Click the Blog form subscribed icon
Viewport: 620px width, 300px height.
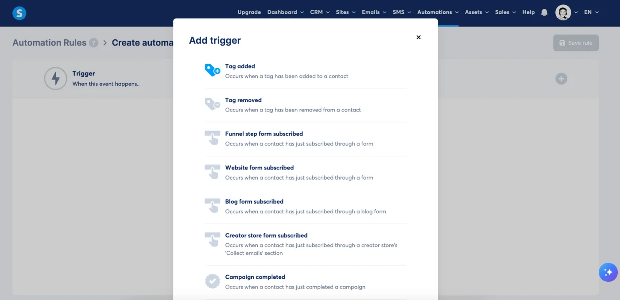coord(212,205)
